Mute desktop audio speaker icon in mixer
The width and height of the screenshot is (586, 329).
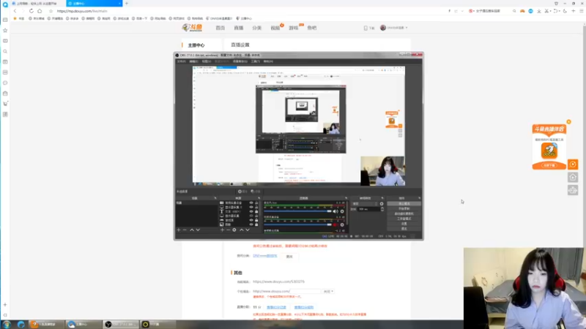pyautogui.click(x=335, y=211)
